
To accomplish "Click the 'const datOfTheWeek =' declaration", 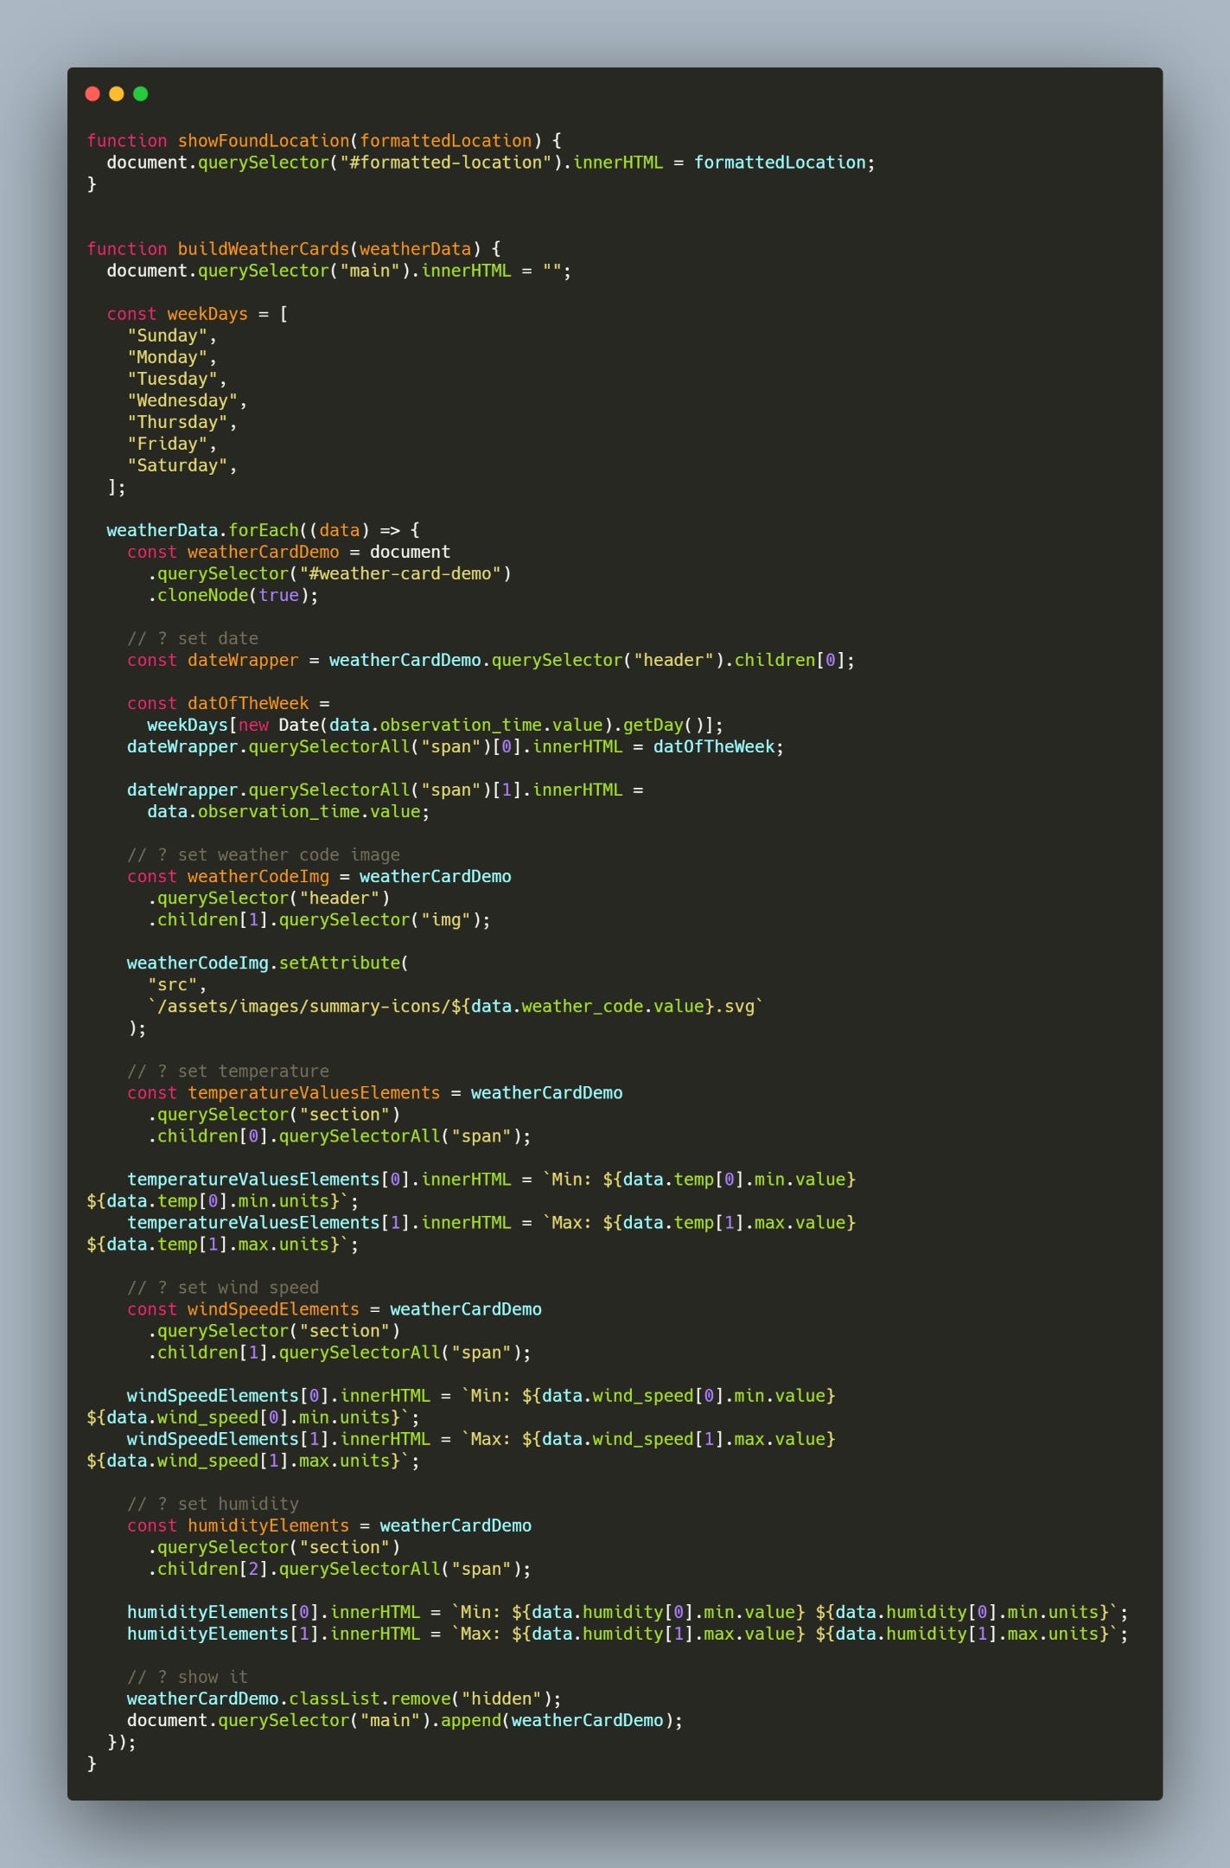I will pos(228,703).
